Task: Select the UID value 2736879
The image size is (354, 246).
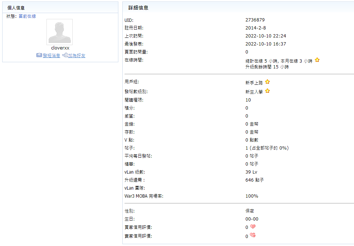Action: (x=255, y=20)
